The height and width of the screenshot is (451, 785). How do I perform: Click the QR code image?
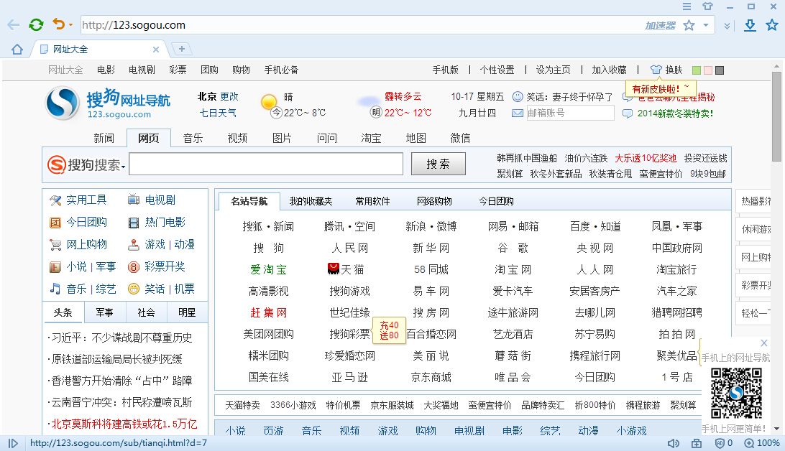coord(736,394)
